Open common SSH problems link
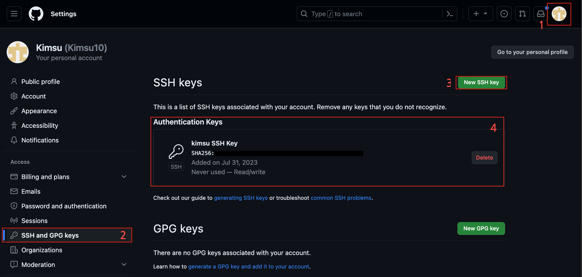The width and height of the screenshot is (582, 277). click(x=341, y=198)
